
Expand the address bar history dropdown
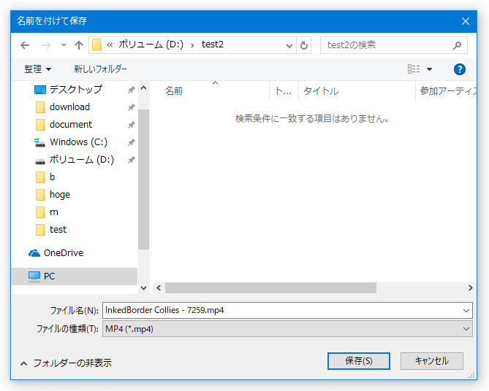(289, 46)
